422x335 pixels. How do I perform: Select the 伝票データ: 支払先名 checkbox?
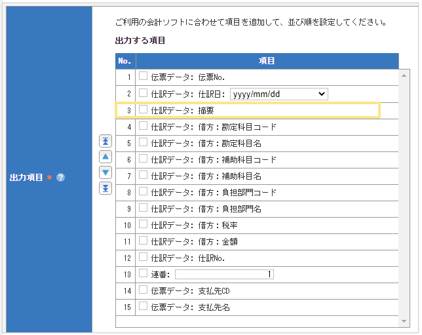point(144,307)
